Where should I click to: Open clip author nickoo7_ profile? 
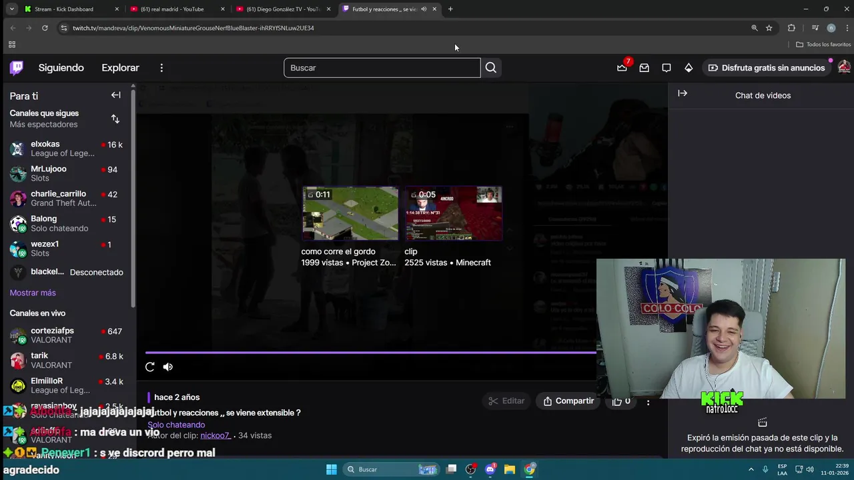(x=215, y=435)
